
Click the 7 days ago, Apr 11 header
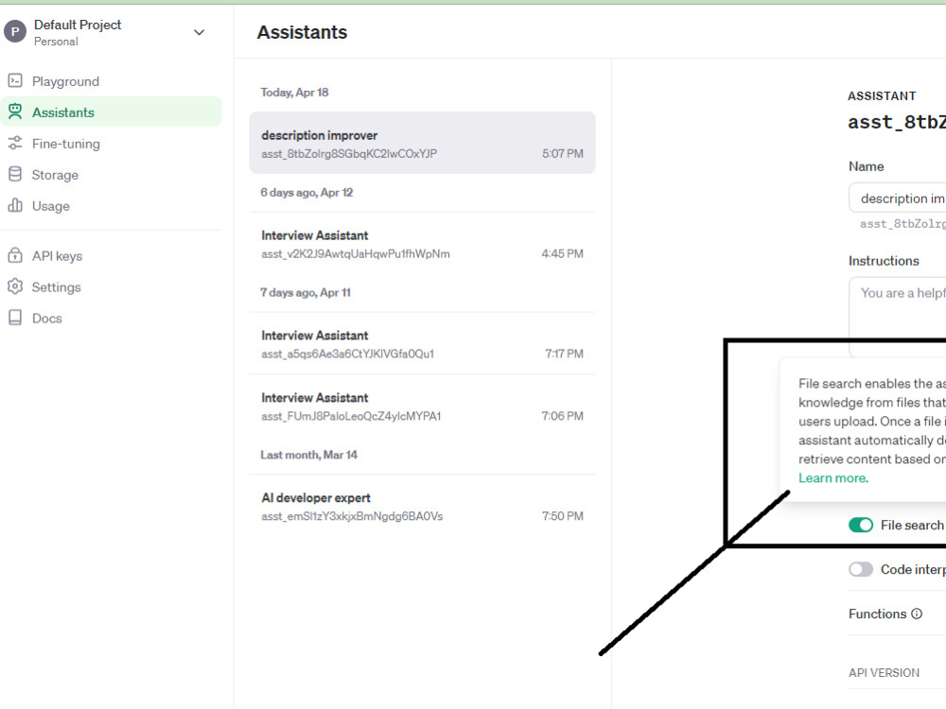point(306,292)
